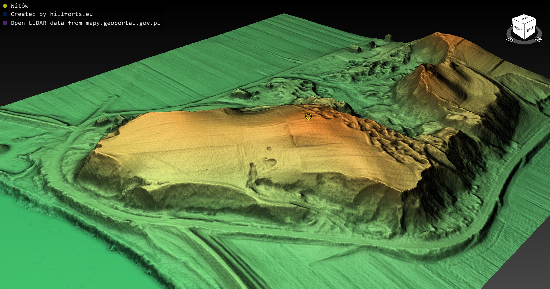Screen dimensions: 550x289
Task: Toggle the yellow Witów legend dot
Action: click(x=5, y=6)
